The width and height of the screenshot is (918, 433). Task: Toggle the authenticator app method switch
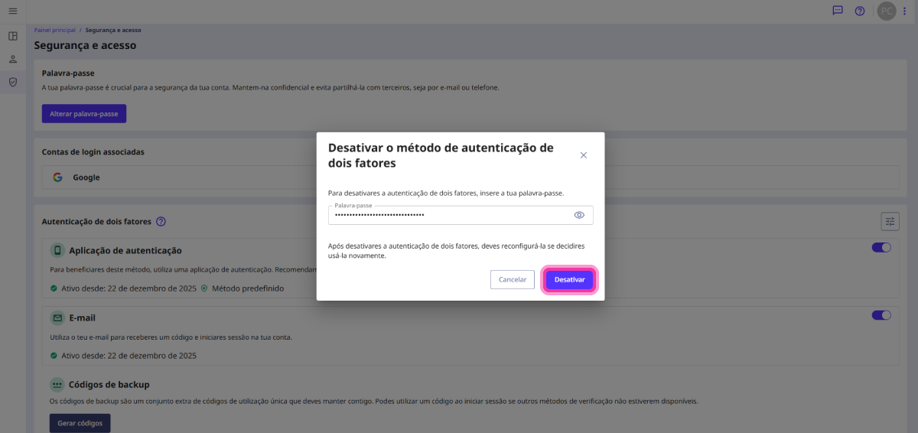tap(881, 248)
